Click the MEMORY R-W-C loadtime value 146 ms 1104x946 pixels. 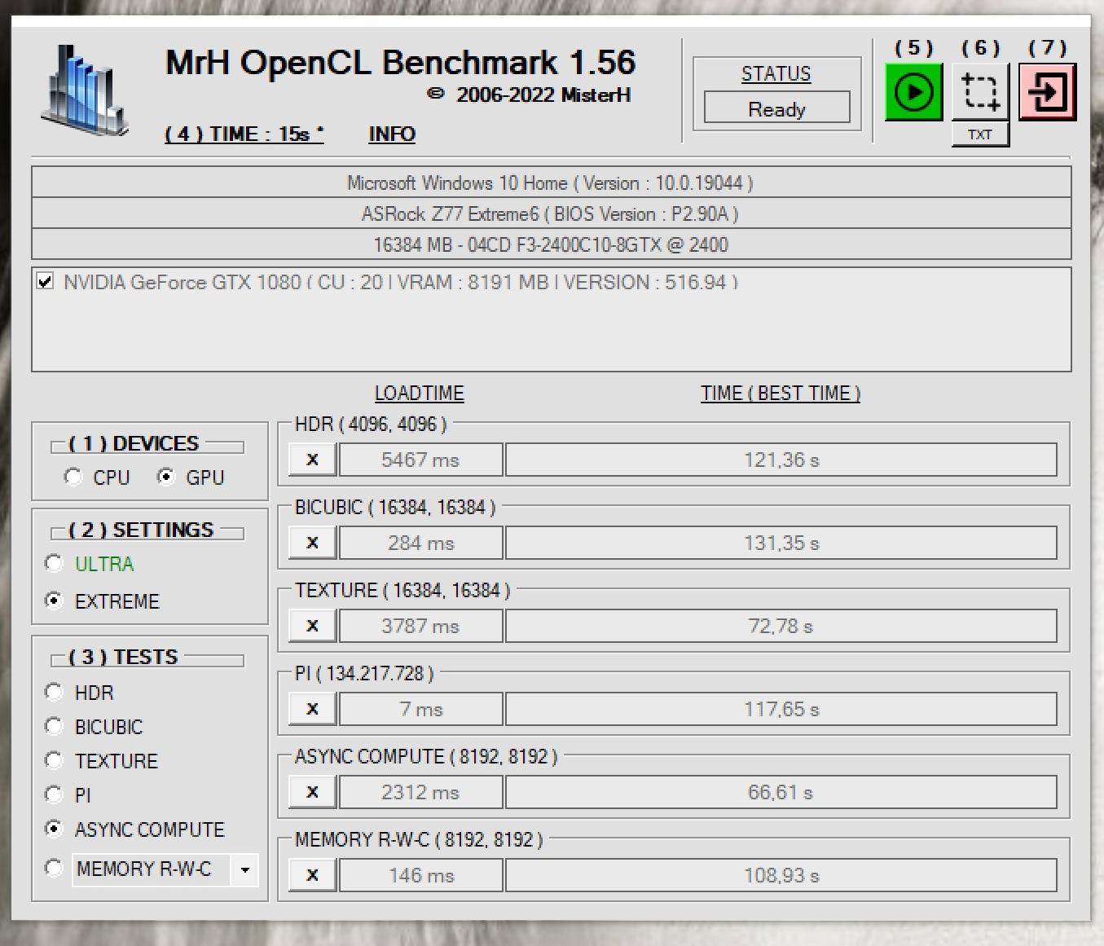tap(420, 875)
